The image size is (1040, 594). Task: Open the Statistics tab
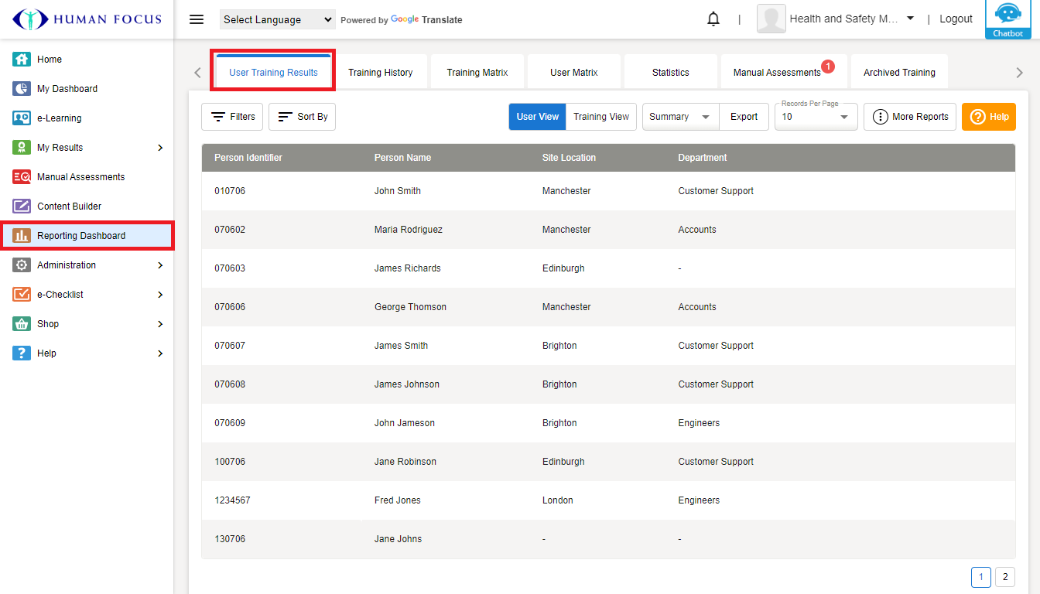click(x=670, y=73)
